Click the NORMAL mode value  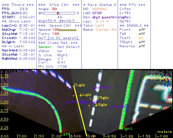[x=100, y=9]
